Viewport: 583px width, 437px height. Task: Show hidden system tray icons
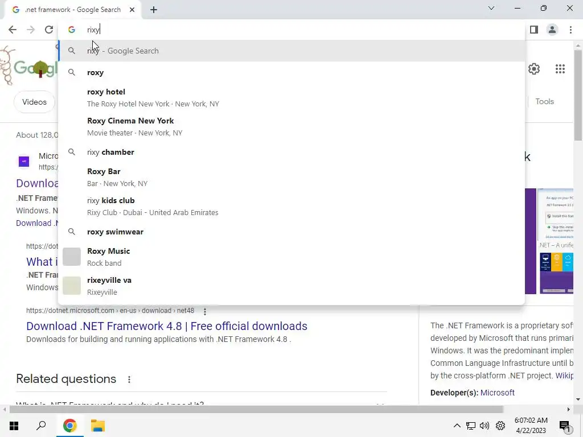[457, 426]
